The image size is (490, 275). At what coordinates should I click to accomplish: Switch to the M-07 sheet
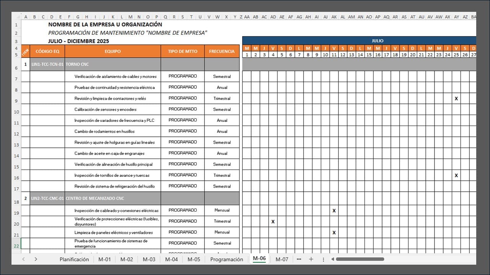(x=282, y=259)
